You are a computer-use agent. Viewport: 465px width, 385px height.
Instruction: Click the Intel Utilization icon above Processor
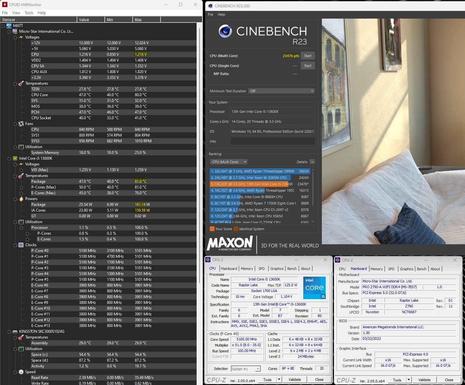21,222
